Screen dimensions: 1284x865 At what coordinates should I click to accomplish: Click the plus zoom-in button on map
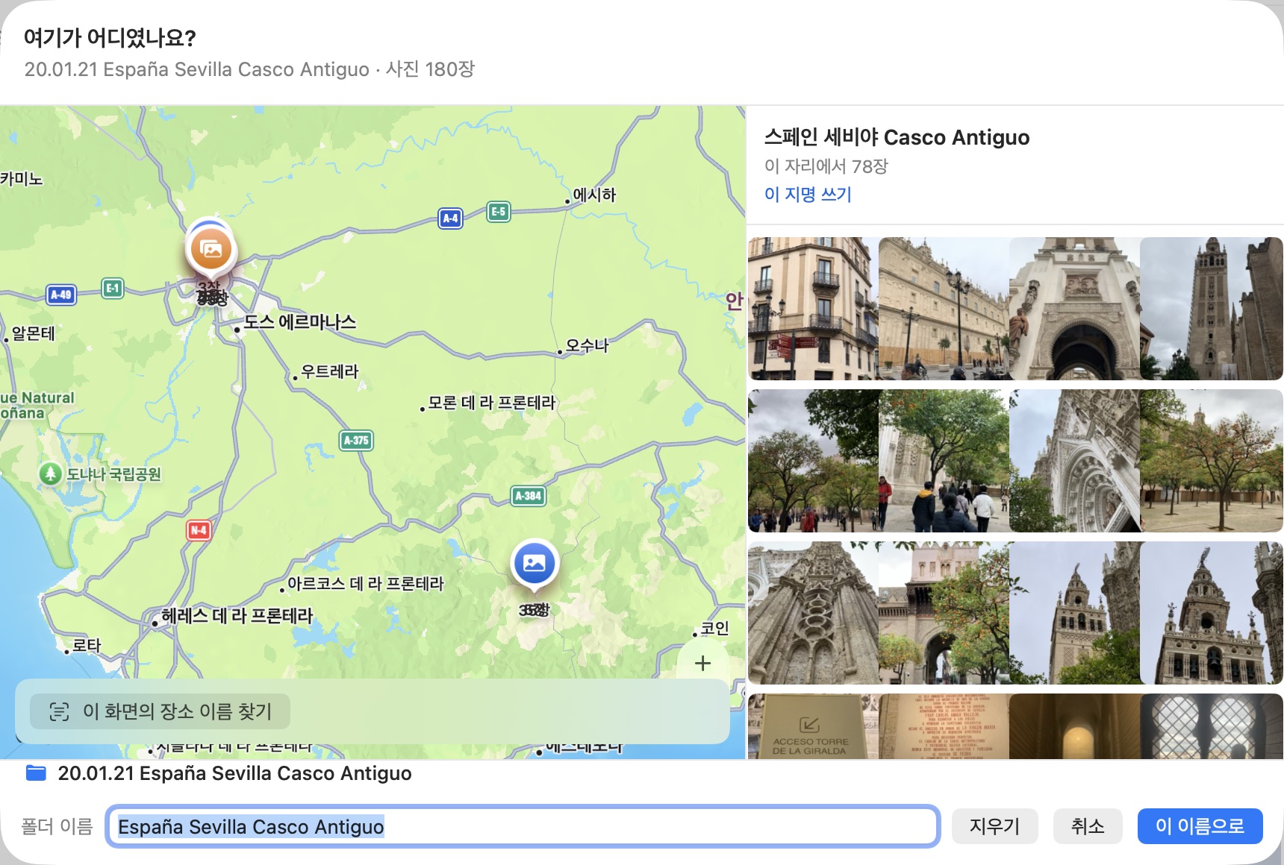point(702,663)
